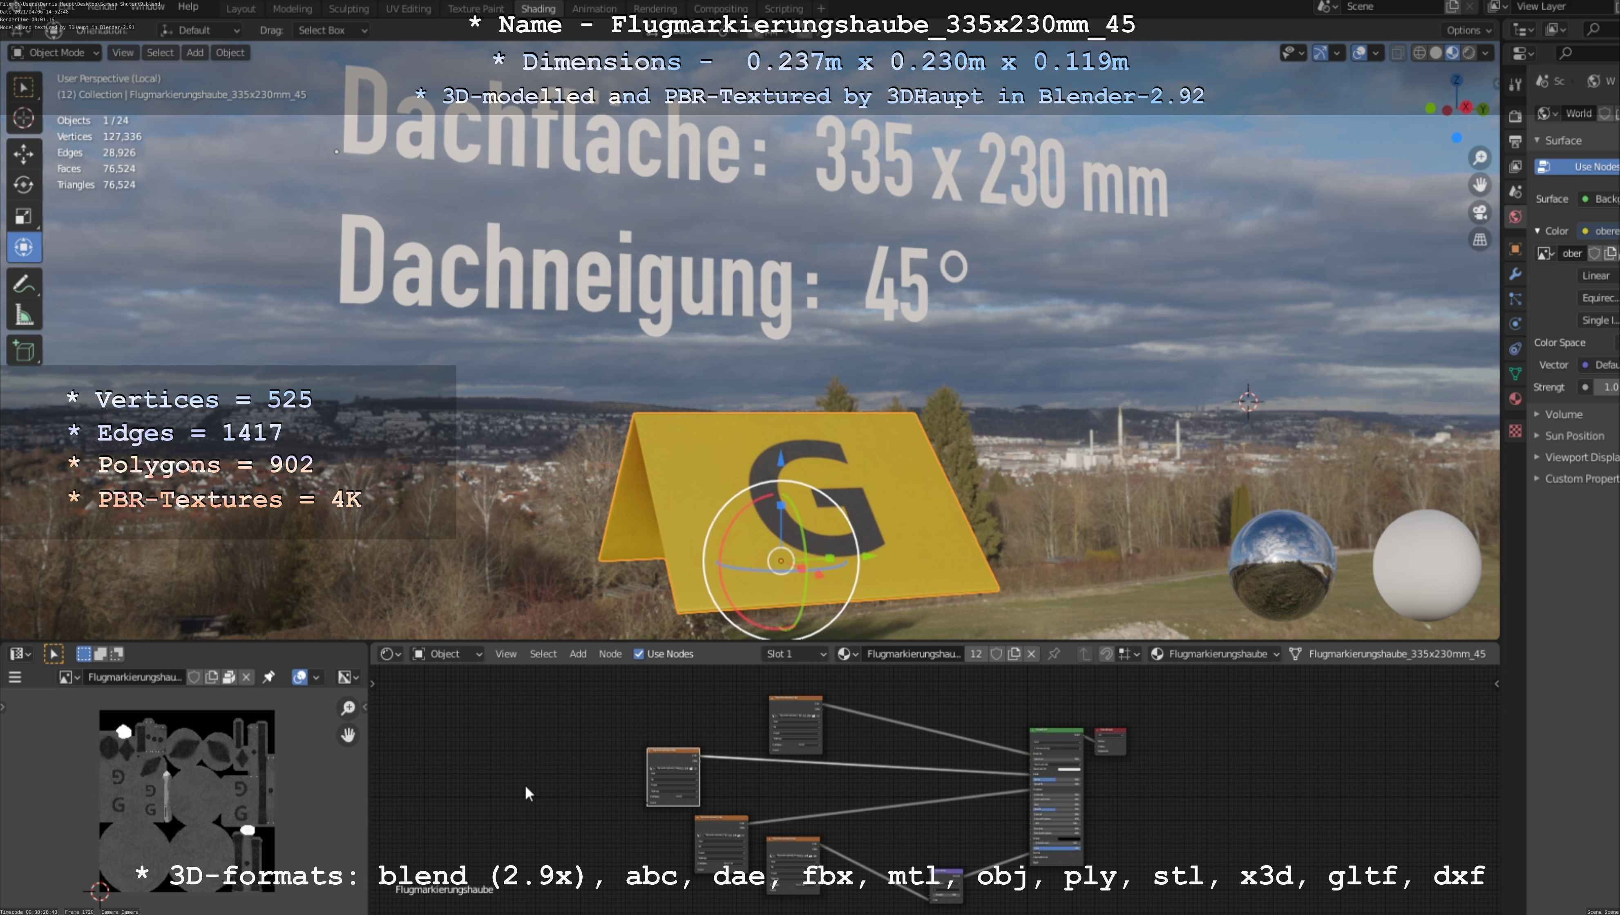Toggle viewport gizmos display
1620x915 pixels.
click(x=1320, y=53)
